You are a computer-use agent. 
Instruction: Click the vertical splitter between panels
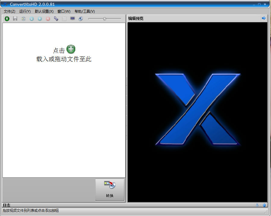click(126, 109)
